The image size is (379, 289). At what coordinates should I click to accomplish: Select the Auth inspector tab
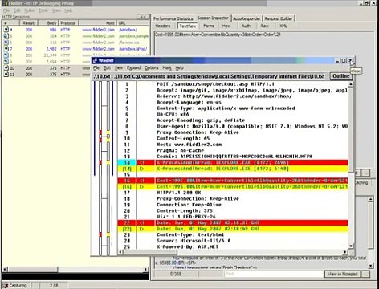coord(246,26)
